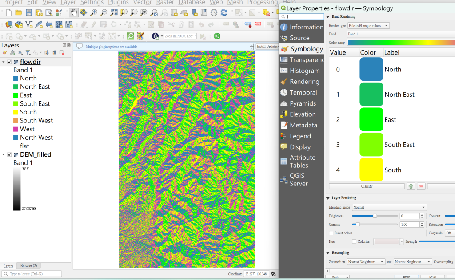Open the Raster menu
The height and width of the screenshot is (280, 455).
(165, 2)
